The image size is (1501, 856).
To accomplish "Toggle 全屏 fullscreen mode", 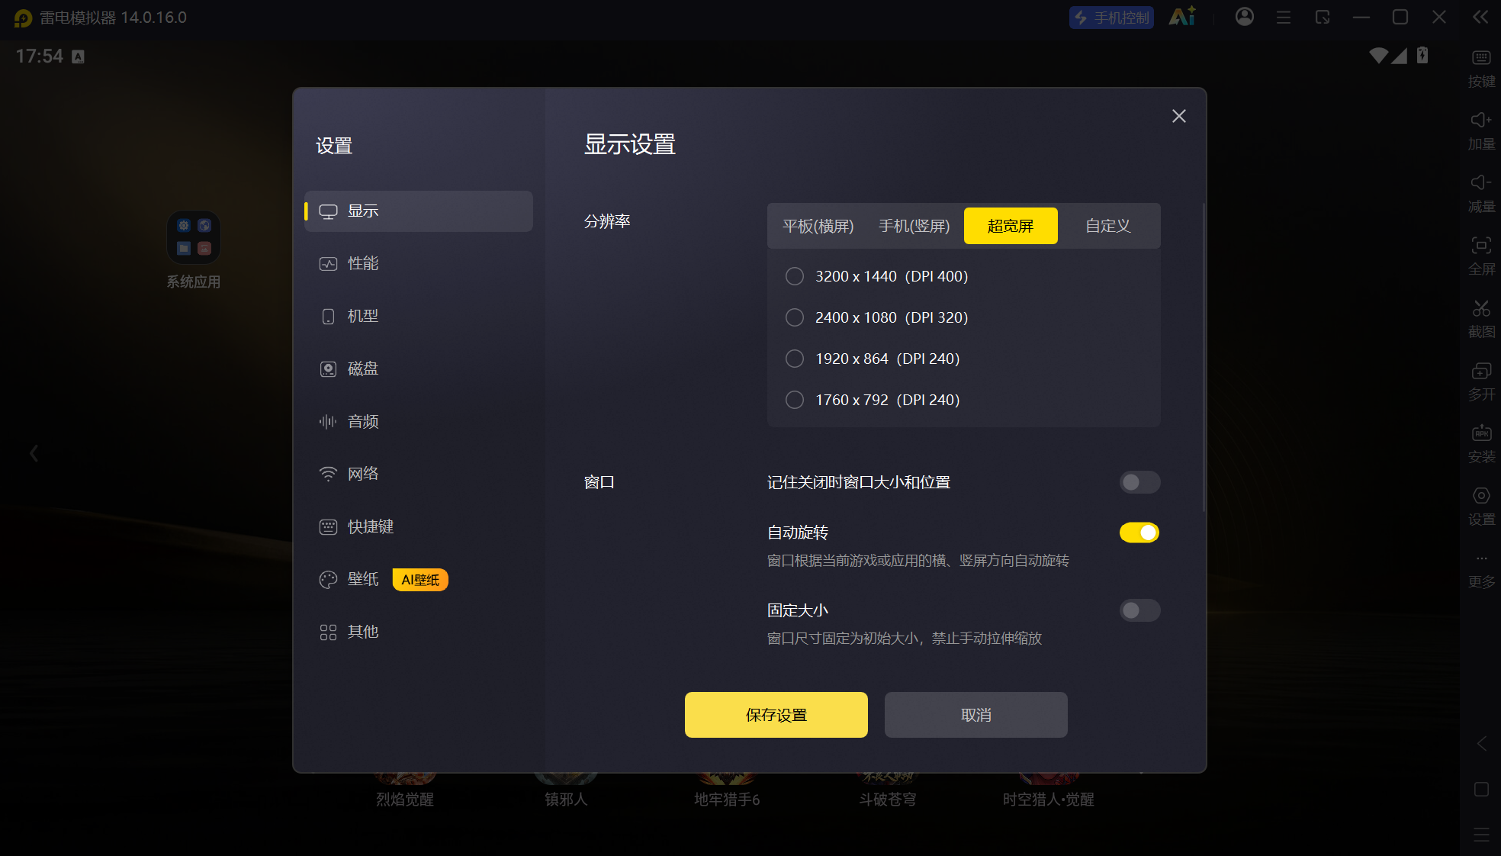I will pyautogui.click(x=1481, y=256).
